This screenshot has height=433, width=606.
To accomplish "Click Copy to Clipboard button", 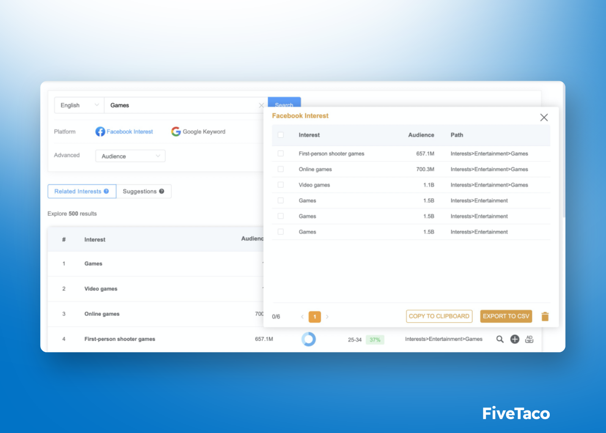I will pos(439,316).
